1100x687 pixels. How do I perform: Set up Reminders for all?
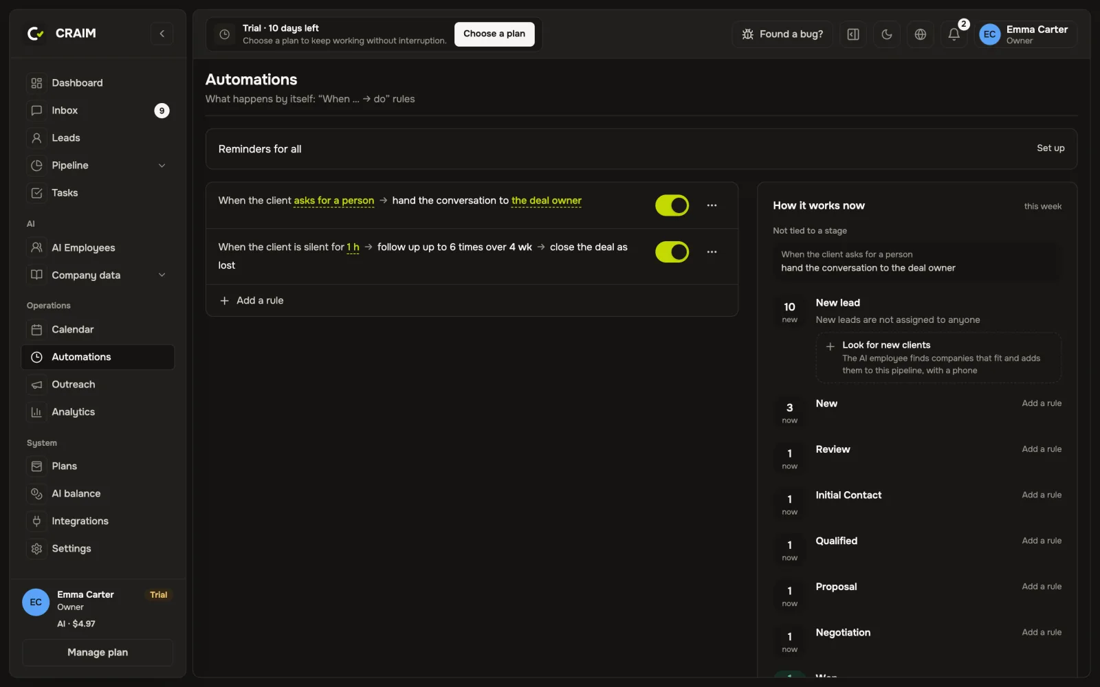tap(1050, 148)
